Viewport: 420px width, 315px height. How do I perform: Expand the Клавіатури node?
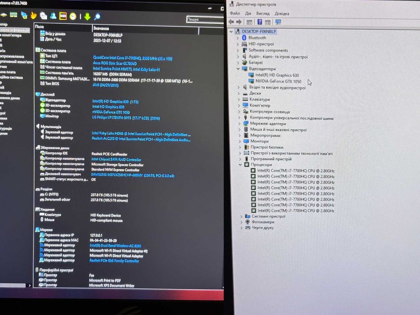[239, 99]
